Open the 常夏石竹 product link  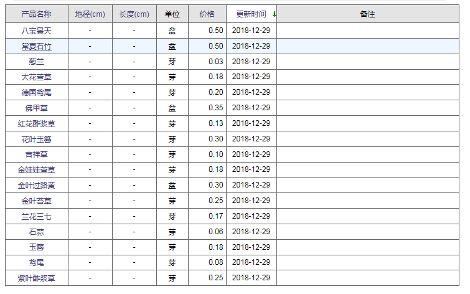(36, 47)
